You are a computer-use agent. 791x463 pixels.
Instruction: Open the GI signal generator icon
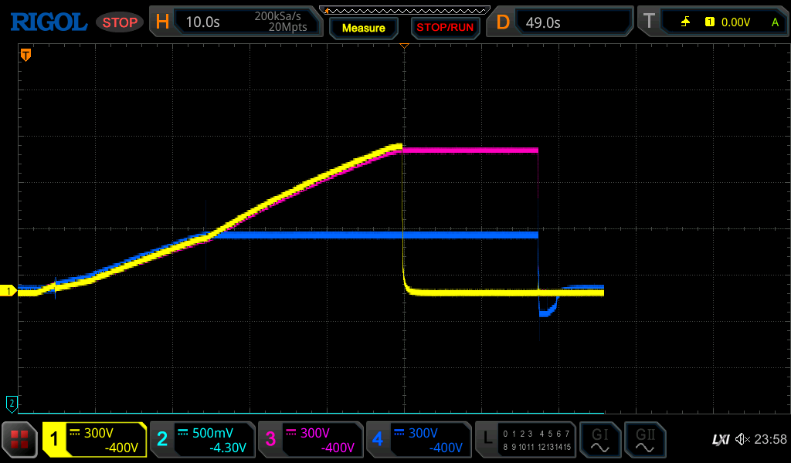[x=599, y=440]
